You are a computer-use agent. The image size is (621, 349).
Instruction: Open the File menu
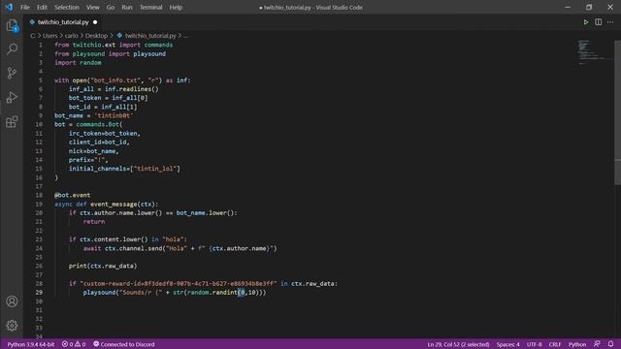pyautogui.click(x=25, y=7)
